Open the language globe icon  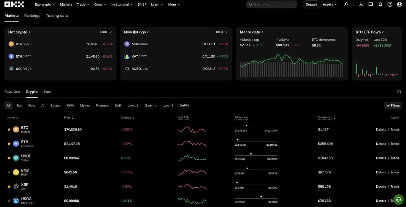[x=400, y=4]
